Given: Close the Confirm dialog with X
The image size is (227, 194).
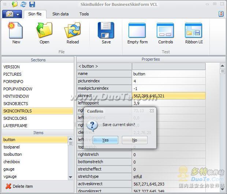Looking at the screenshot, I should [x=152, y=111].
